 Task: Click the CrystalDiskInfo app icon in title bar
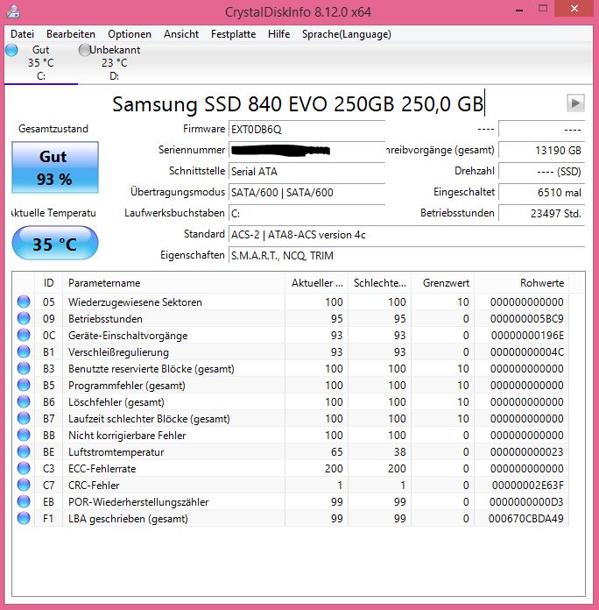point(14,11)
